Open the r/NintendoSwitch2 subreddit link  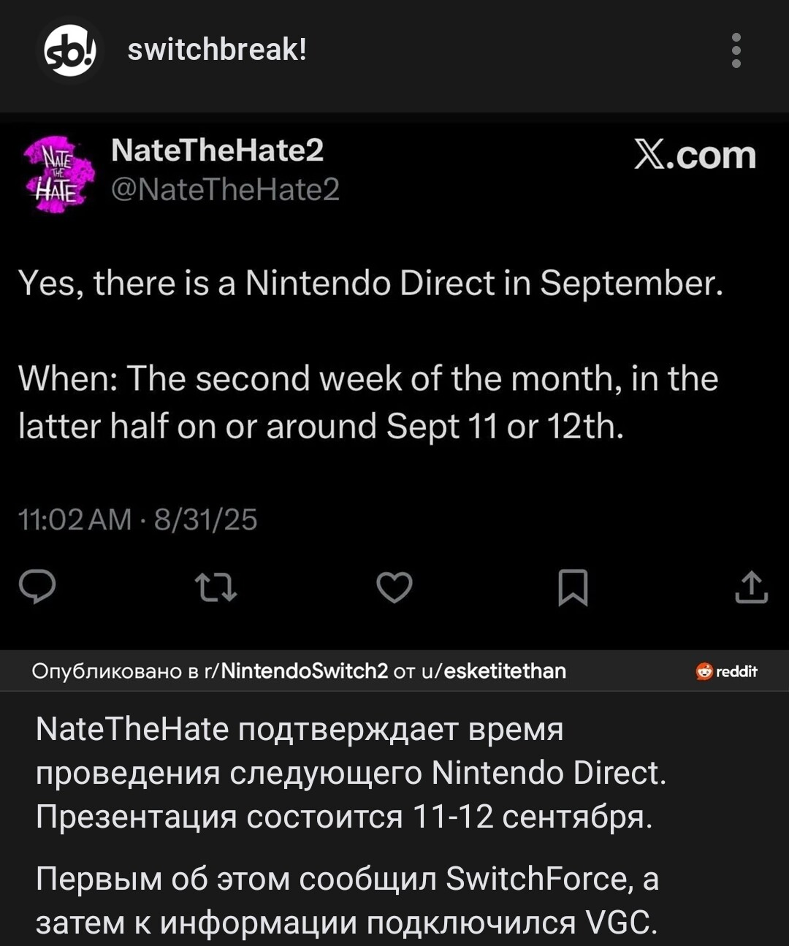pos(297,671)
